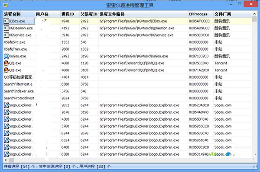Sort by the 用户名 column header

[x=48, y=14]
